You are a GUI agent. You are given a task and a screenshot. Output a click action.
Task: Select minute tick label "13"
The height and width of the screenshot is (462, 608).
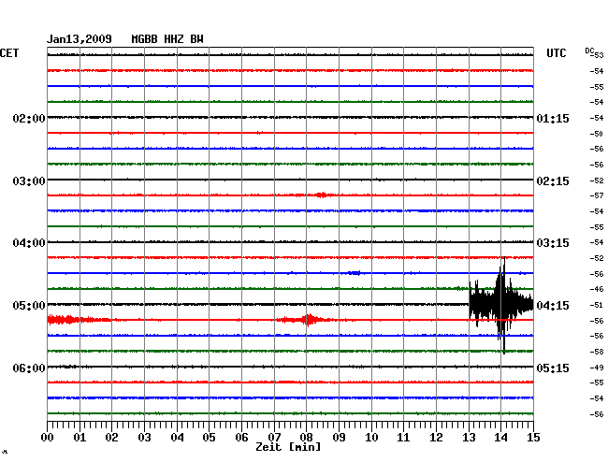[x=469, y=438]
